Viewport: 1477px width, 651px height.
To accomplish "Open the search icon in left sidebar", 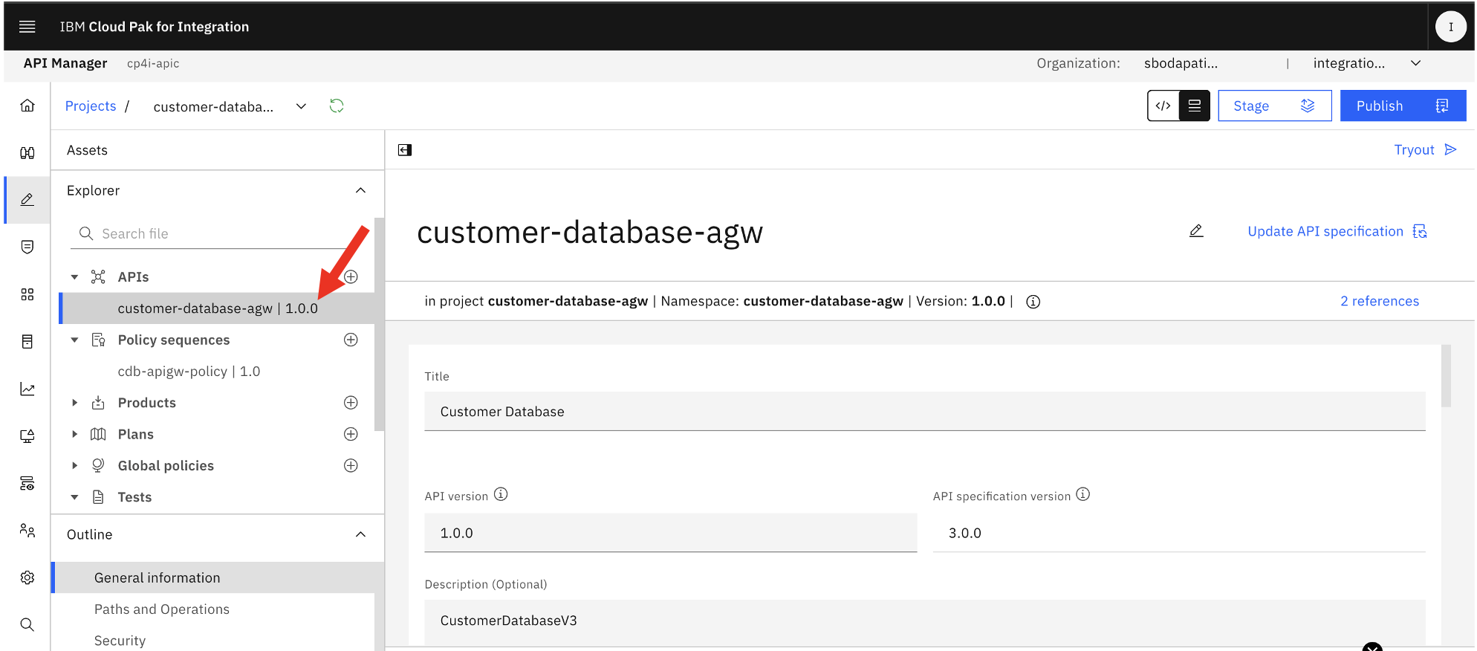I will (27, 624).
